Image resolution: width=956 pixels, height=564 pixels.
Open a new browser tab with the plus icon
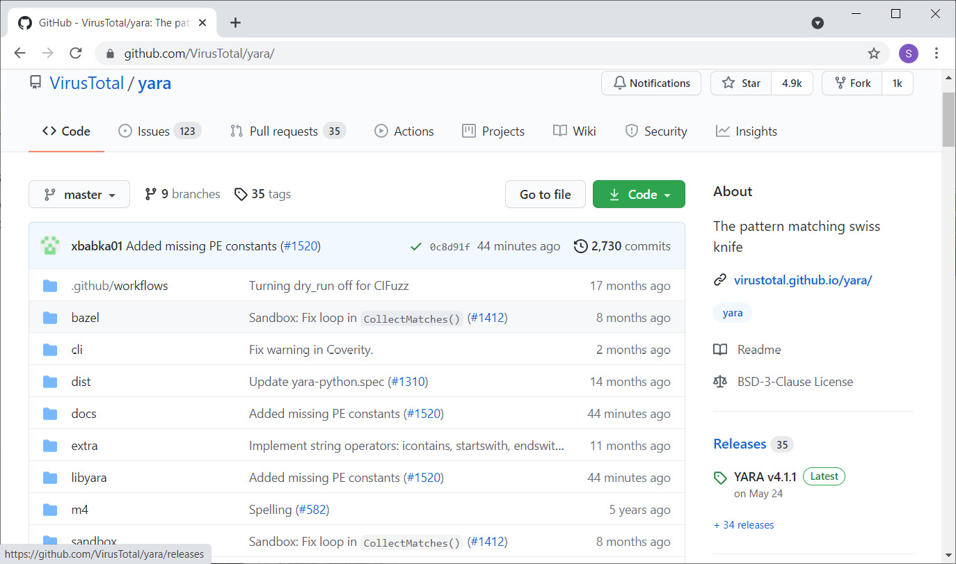point(235,22)
